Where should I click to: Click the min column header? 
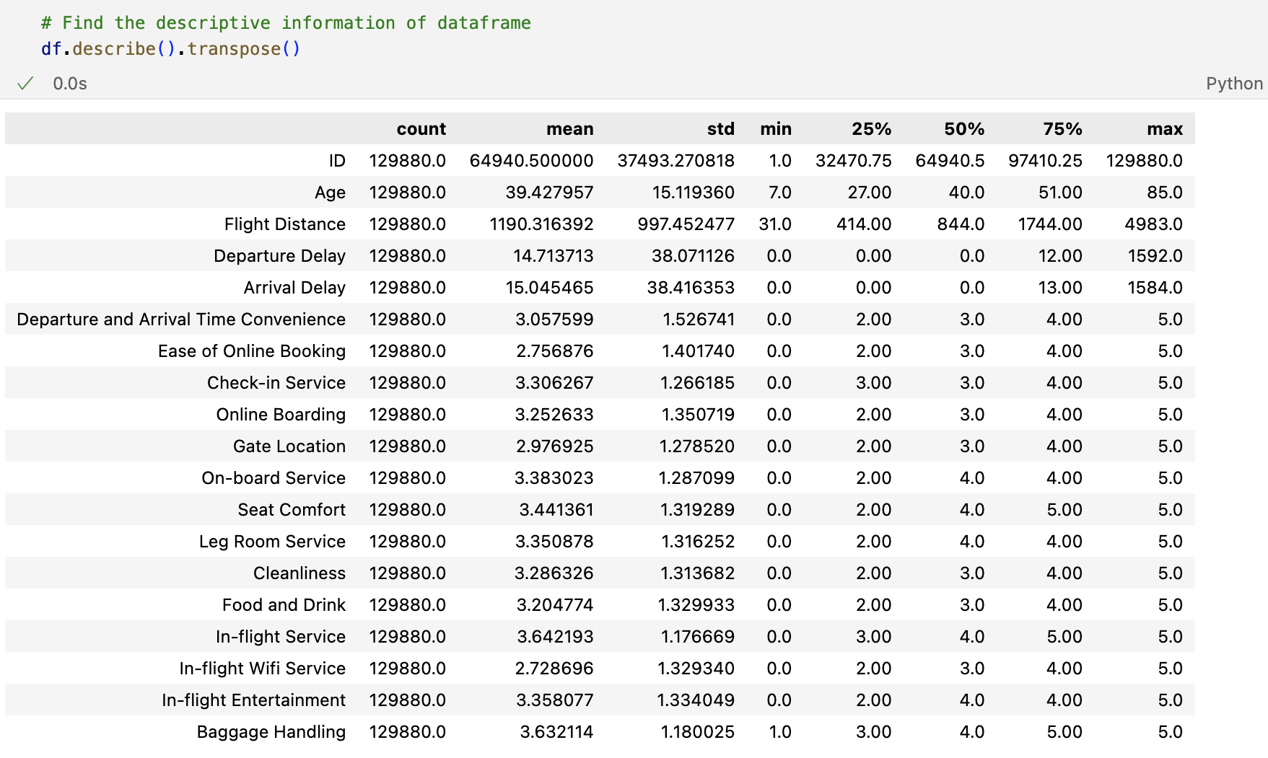coord(776,129)
